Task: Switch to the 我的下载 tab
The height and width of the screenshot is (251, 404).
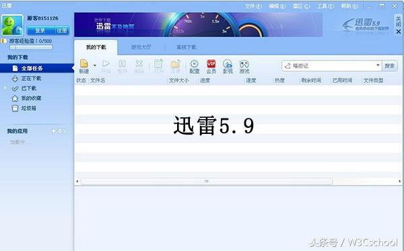Action: tap(96, 47)
